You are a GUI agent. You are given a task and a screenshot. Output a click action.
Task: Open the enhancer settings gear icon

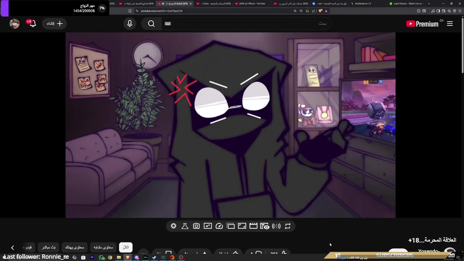pyautogui.click(x=174, y=226)
